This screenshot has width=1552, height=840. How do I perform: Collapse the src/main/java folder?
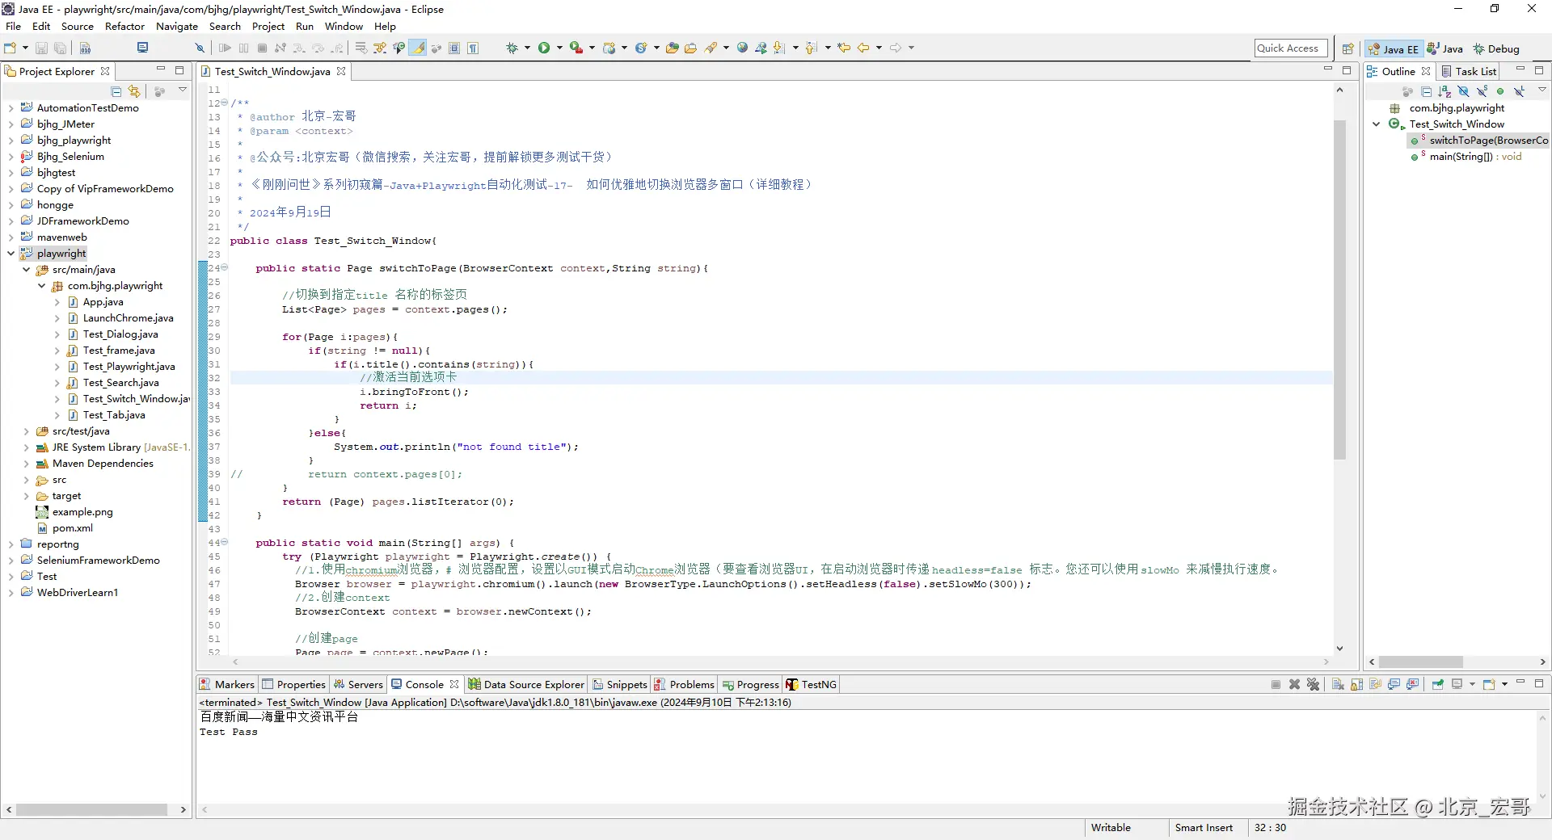[26, 270]
